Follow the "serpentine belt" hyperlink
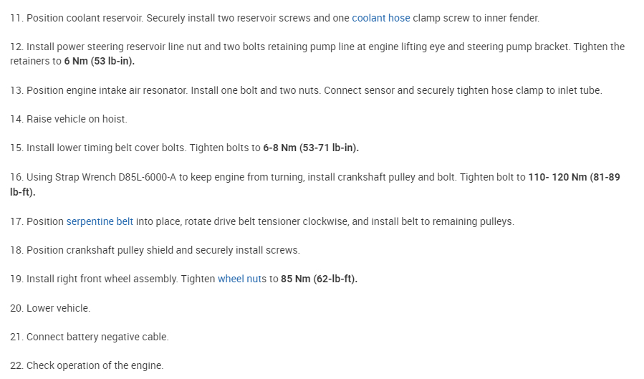 click(x=100, y=221)
